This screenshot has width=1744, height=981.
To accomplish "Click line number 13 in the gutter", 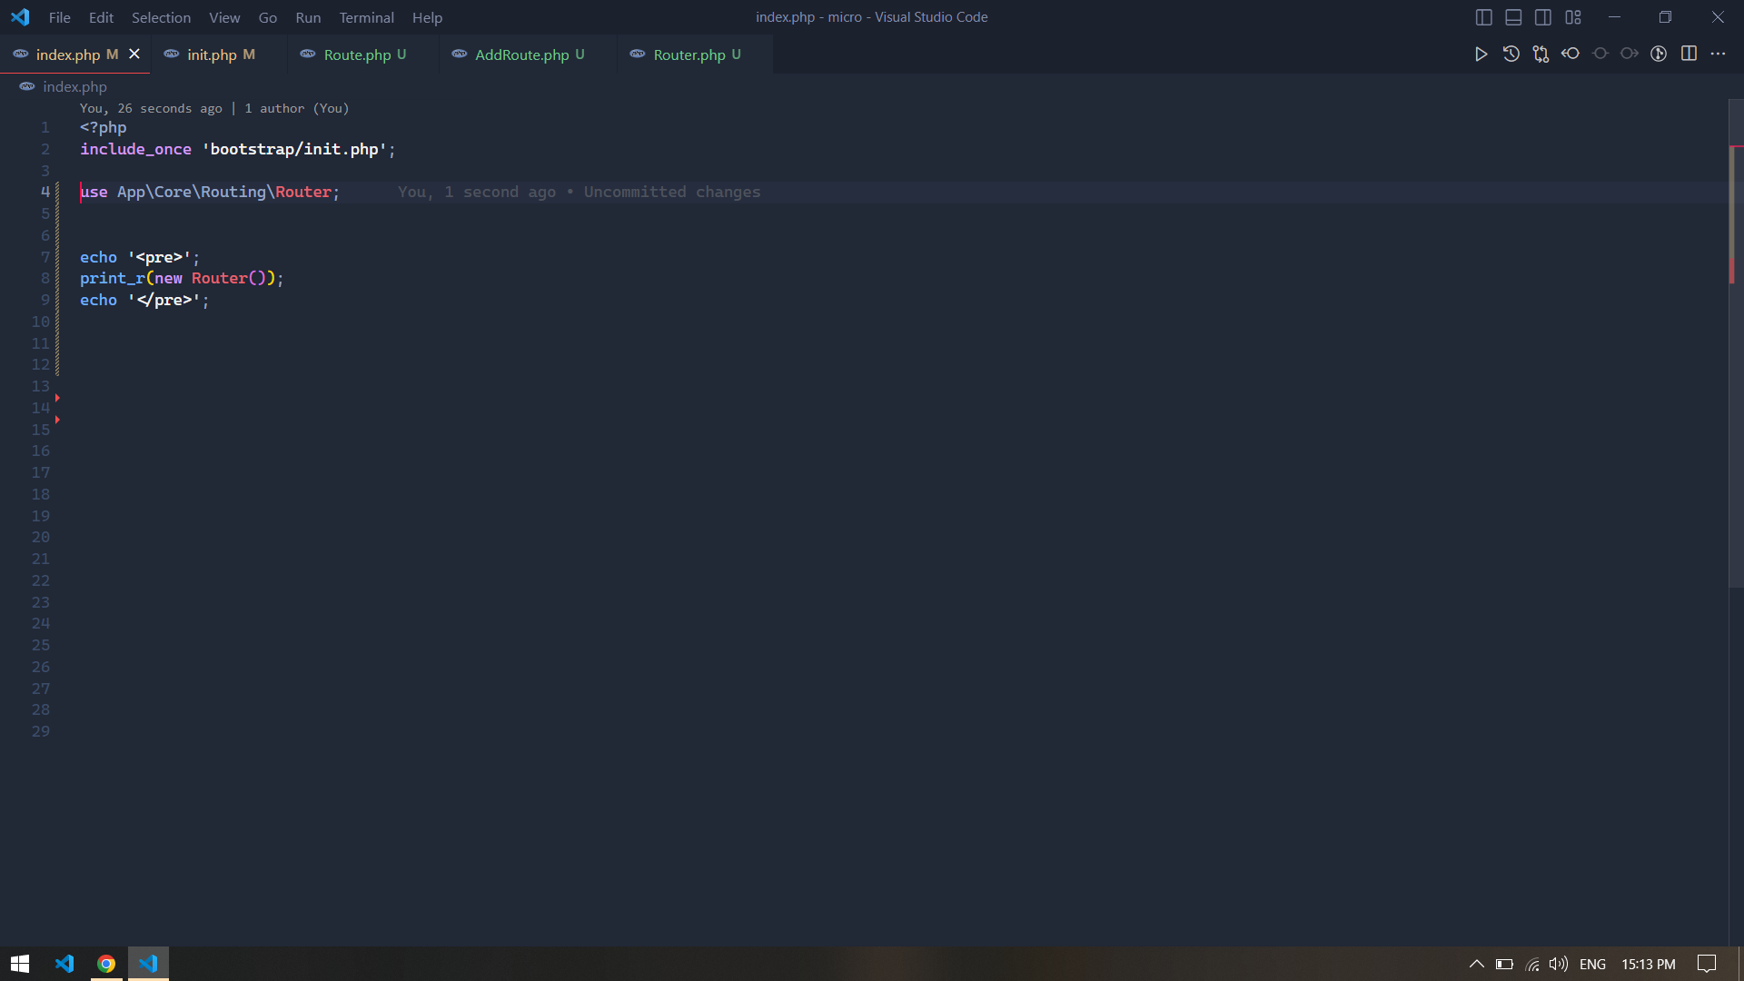I will tap(41, 387).
